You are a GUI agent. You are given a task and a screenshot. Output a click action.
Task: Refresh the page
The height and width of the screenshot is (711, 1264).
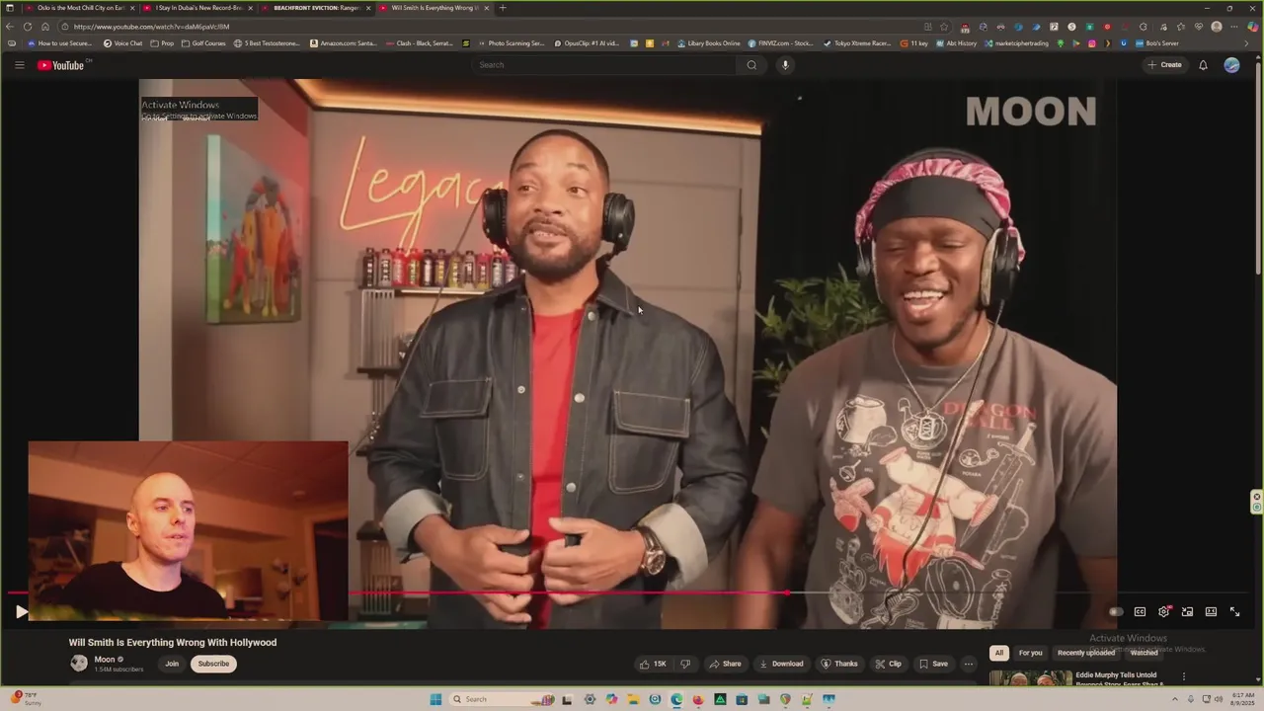pos(28,27)
